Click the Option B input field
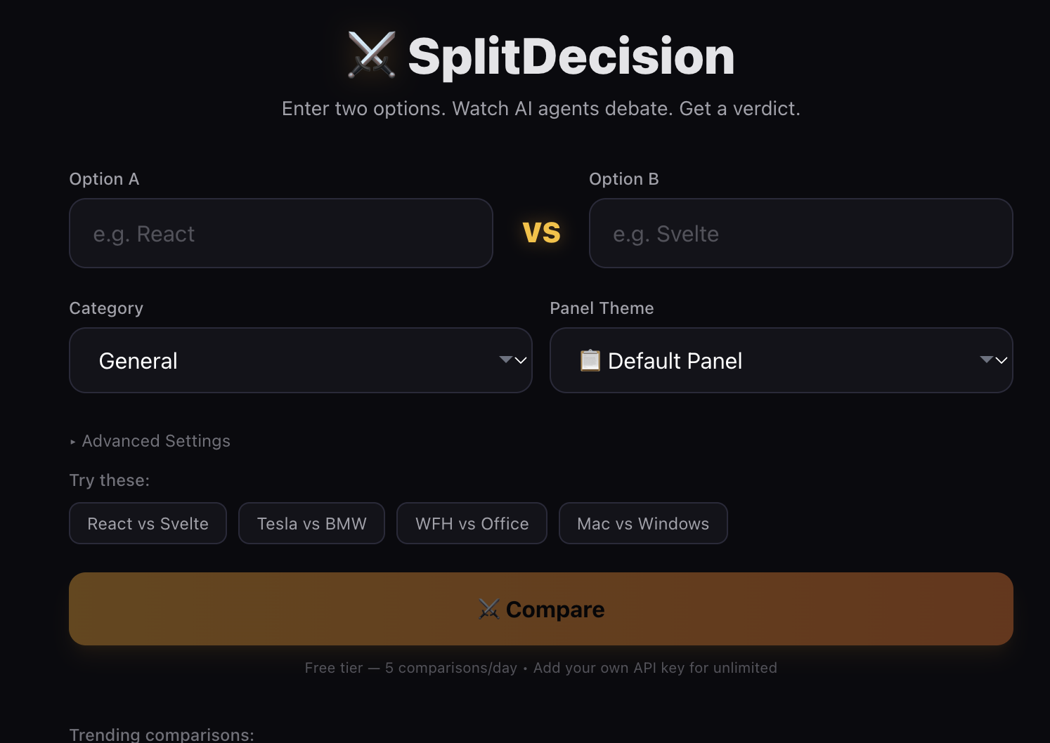This screenshot has height=743, width=1050. coord(801,233)
